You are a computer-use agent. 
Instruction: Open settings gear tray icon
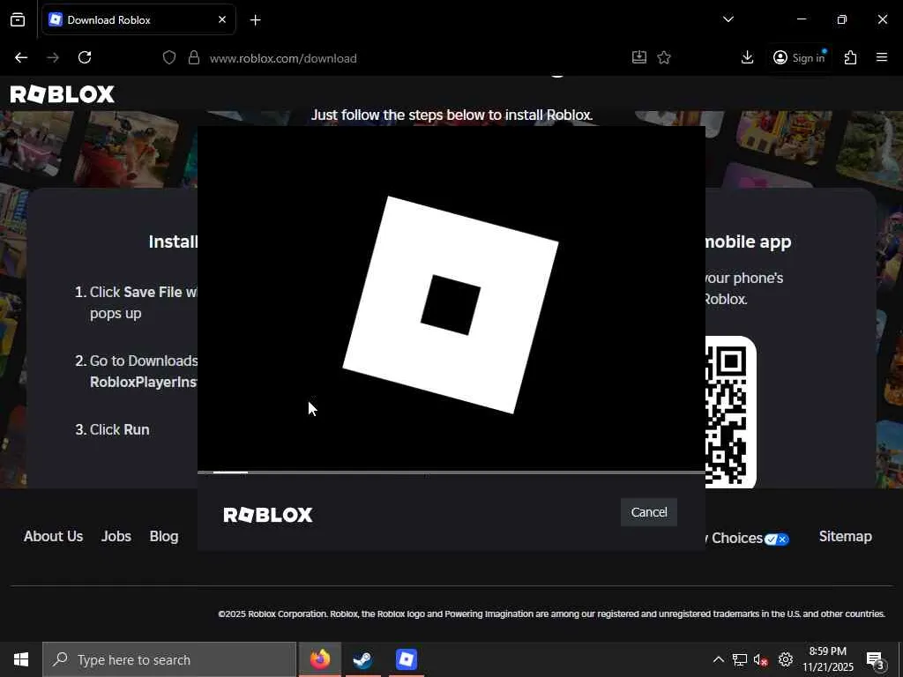point(786,659)
